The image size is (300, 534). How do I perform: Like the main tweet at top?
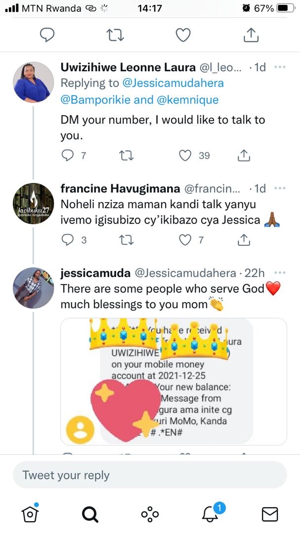coord(183,35)
